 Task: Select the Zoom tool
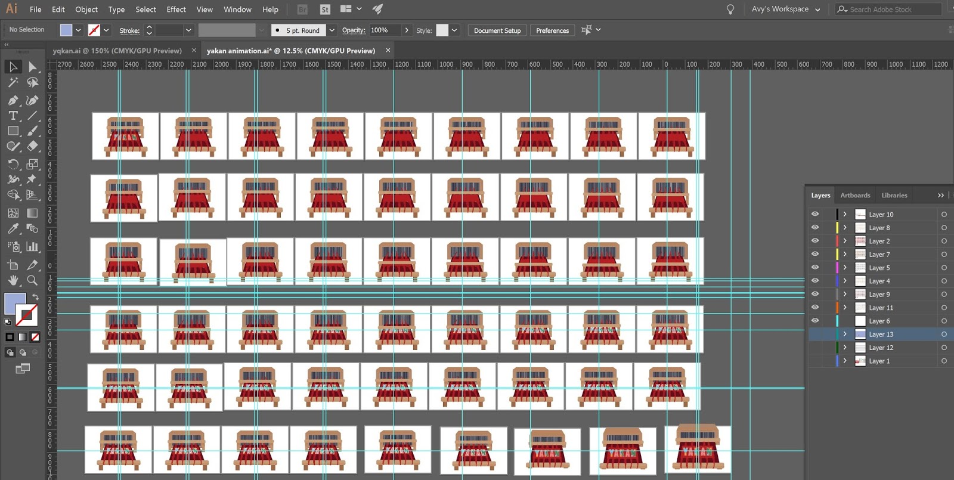pyautogui.click(x=33, y=280)
